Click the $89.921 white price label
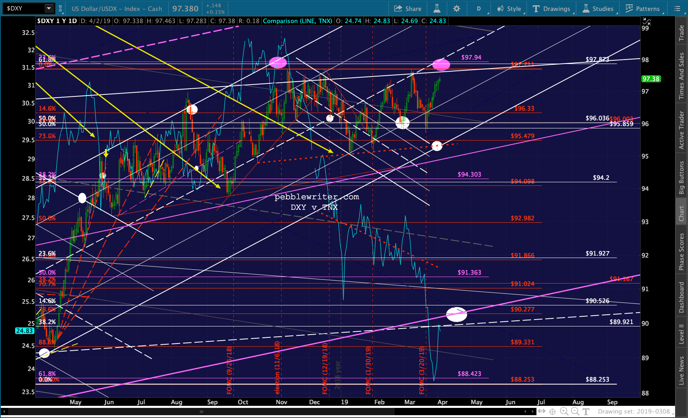Image resolution: width=688 pixels, height=418 pixels. click(x=621, y=322)
